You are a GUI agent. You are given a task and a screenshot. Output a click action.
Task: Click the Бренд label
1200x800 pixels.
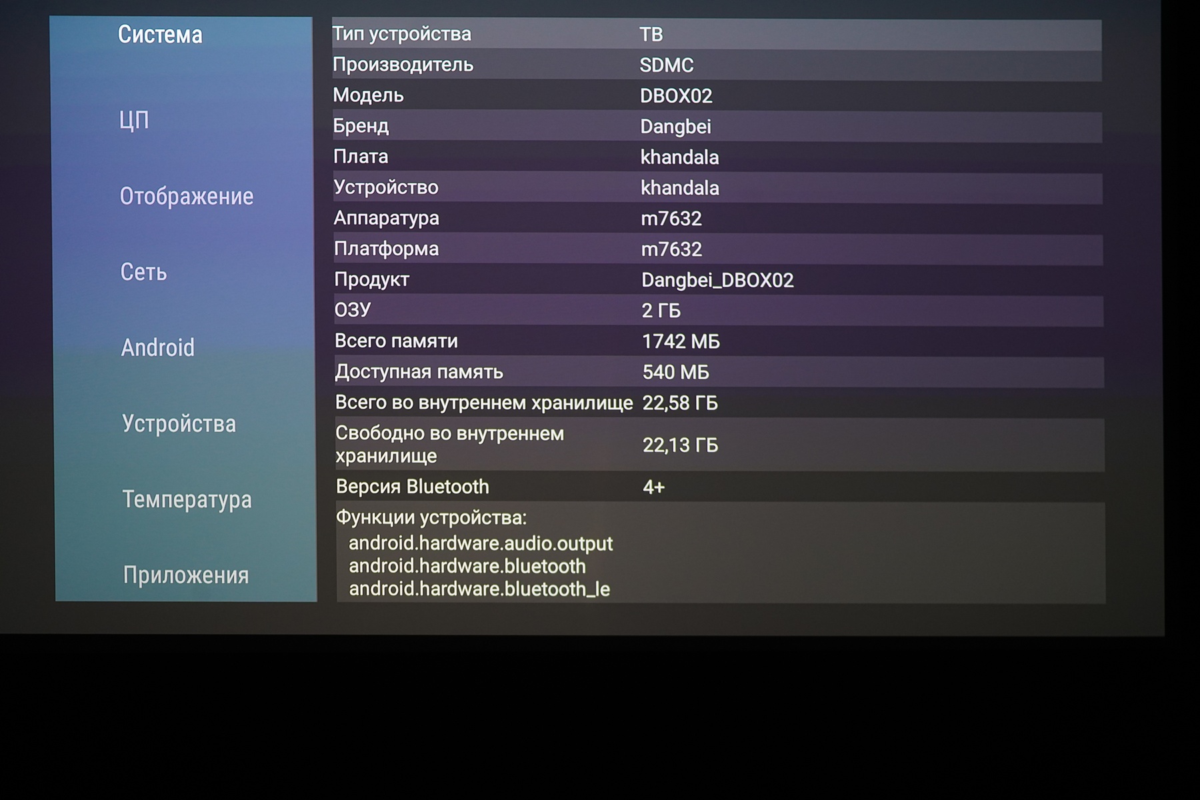coord(361,126)
